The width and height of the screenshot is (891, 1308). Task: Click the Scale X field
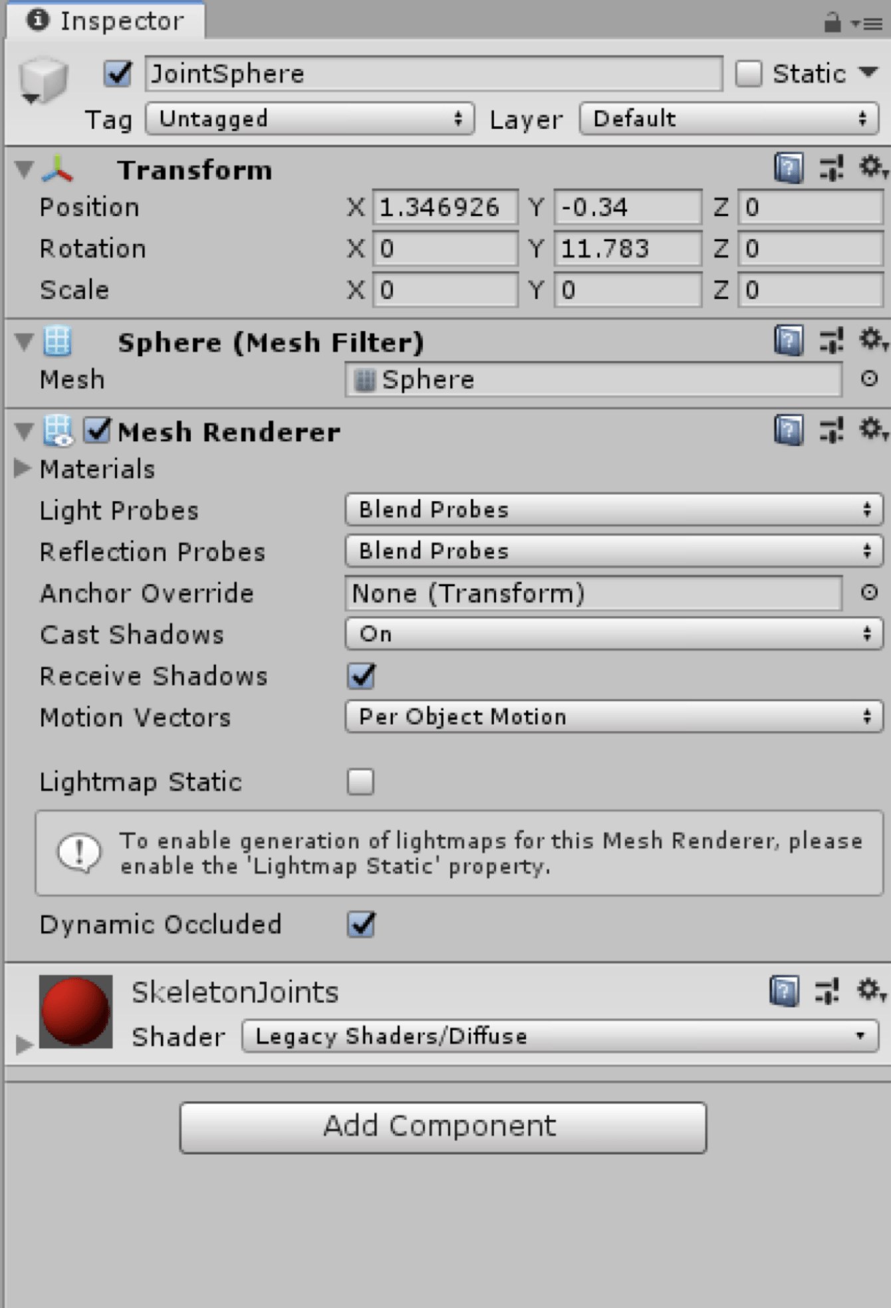[445, 290]
